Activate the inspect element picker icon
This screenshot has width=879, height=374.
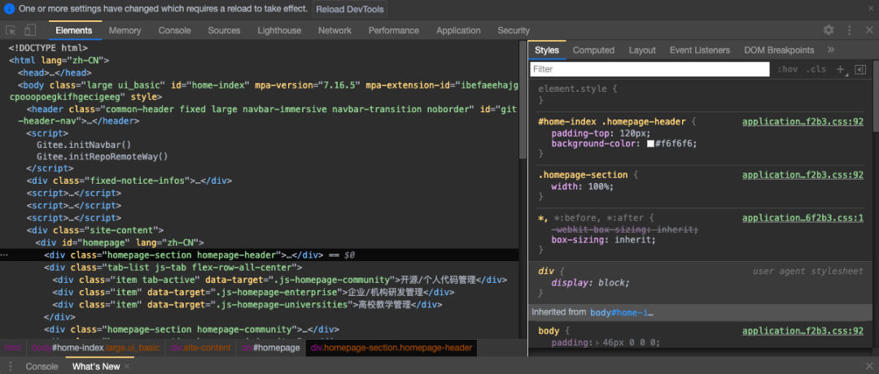coord(11,30)
